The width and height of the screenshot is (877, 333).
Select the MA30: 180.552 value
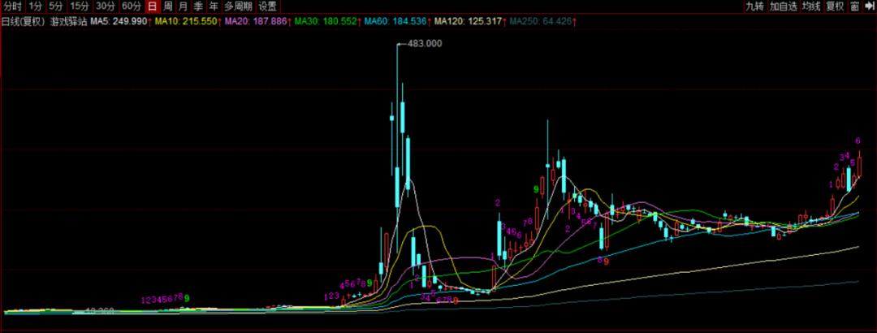(x=328, y=22)
